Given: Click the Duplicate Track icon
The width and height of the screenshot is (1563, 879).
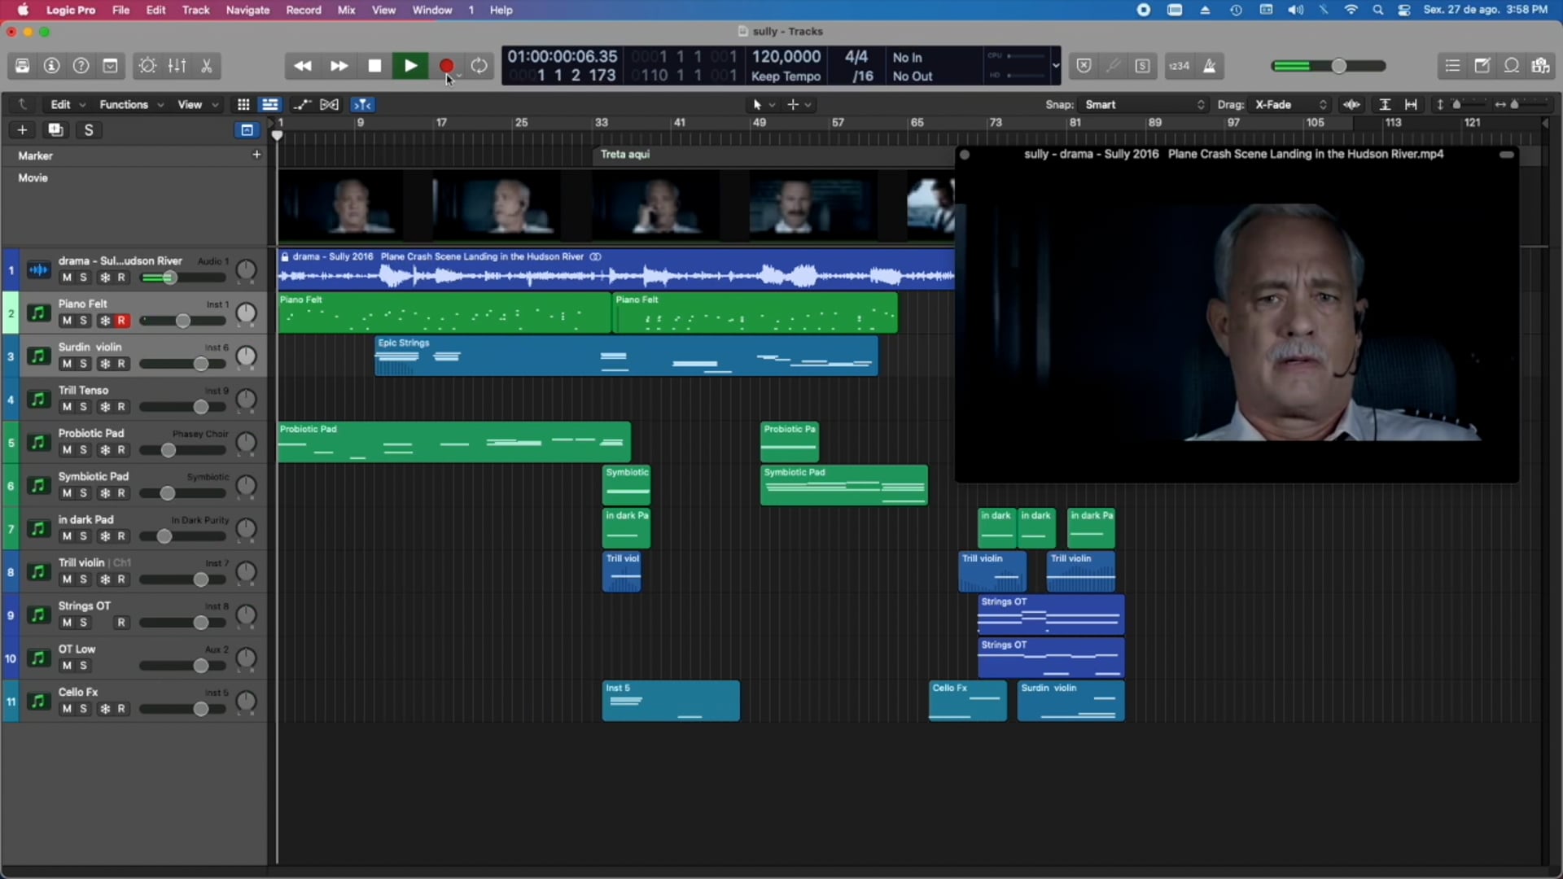Looking at the screenshot, I should [55, 130].
